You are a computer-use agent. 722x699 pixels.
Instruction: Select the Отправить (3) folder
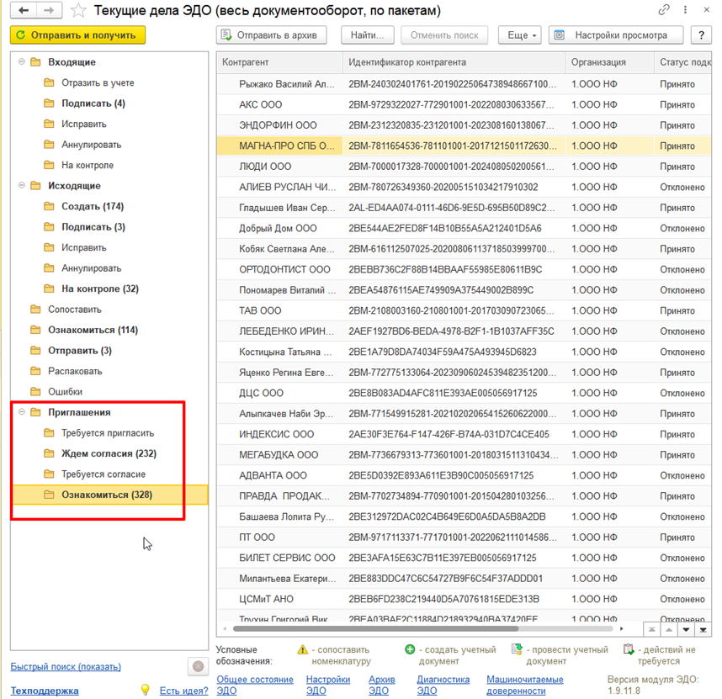click(80, 351)
